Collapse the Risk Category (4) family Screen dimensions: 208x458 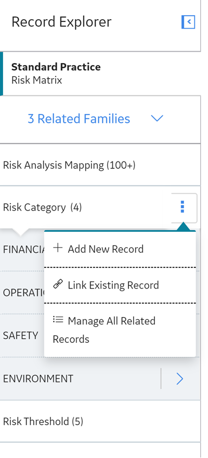[42, 207]
